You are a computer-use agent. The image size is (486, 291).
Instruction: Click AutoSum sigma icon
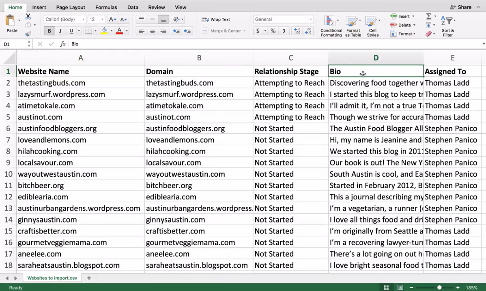pyautogui.click(x=429, y=16)
